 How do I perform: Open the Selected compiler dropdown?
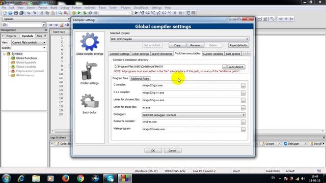(180, 39)
